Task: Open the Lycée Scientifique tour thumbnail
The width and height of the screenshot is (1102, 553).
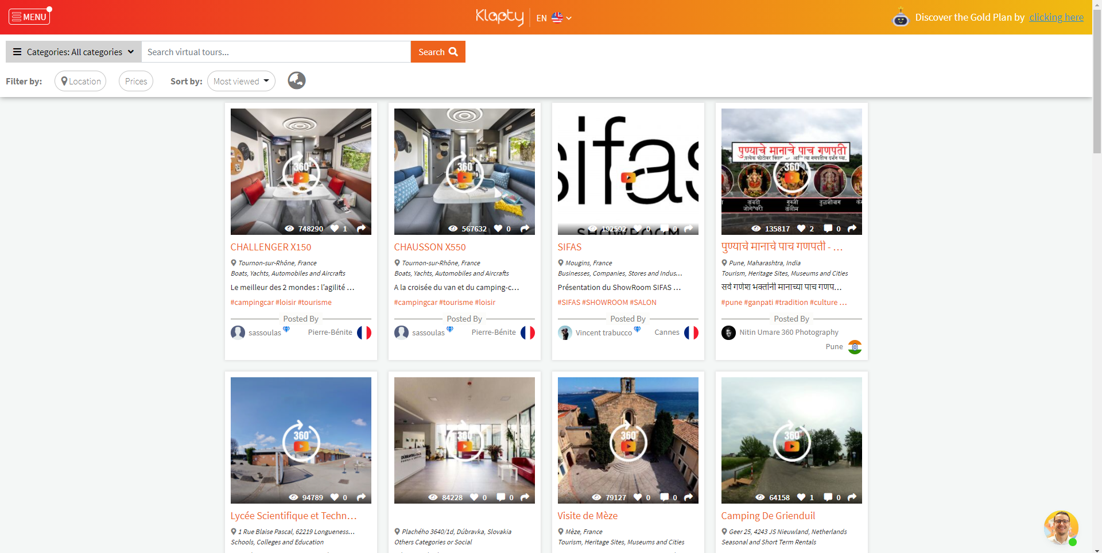Action: pyautogui.click(x=301, y=440)
